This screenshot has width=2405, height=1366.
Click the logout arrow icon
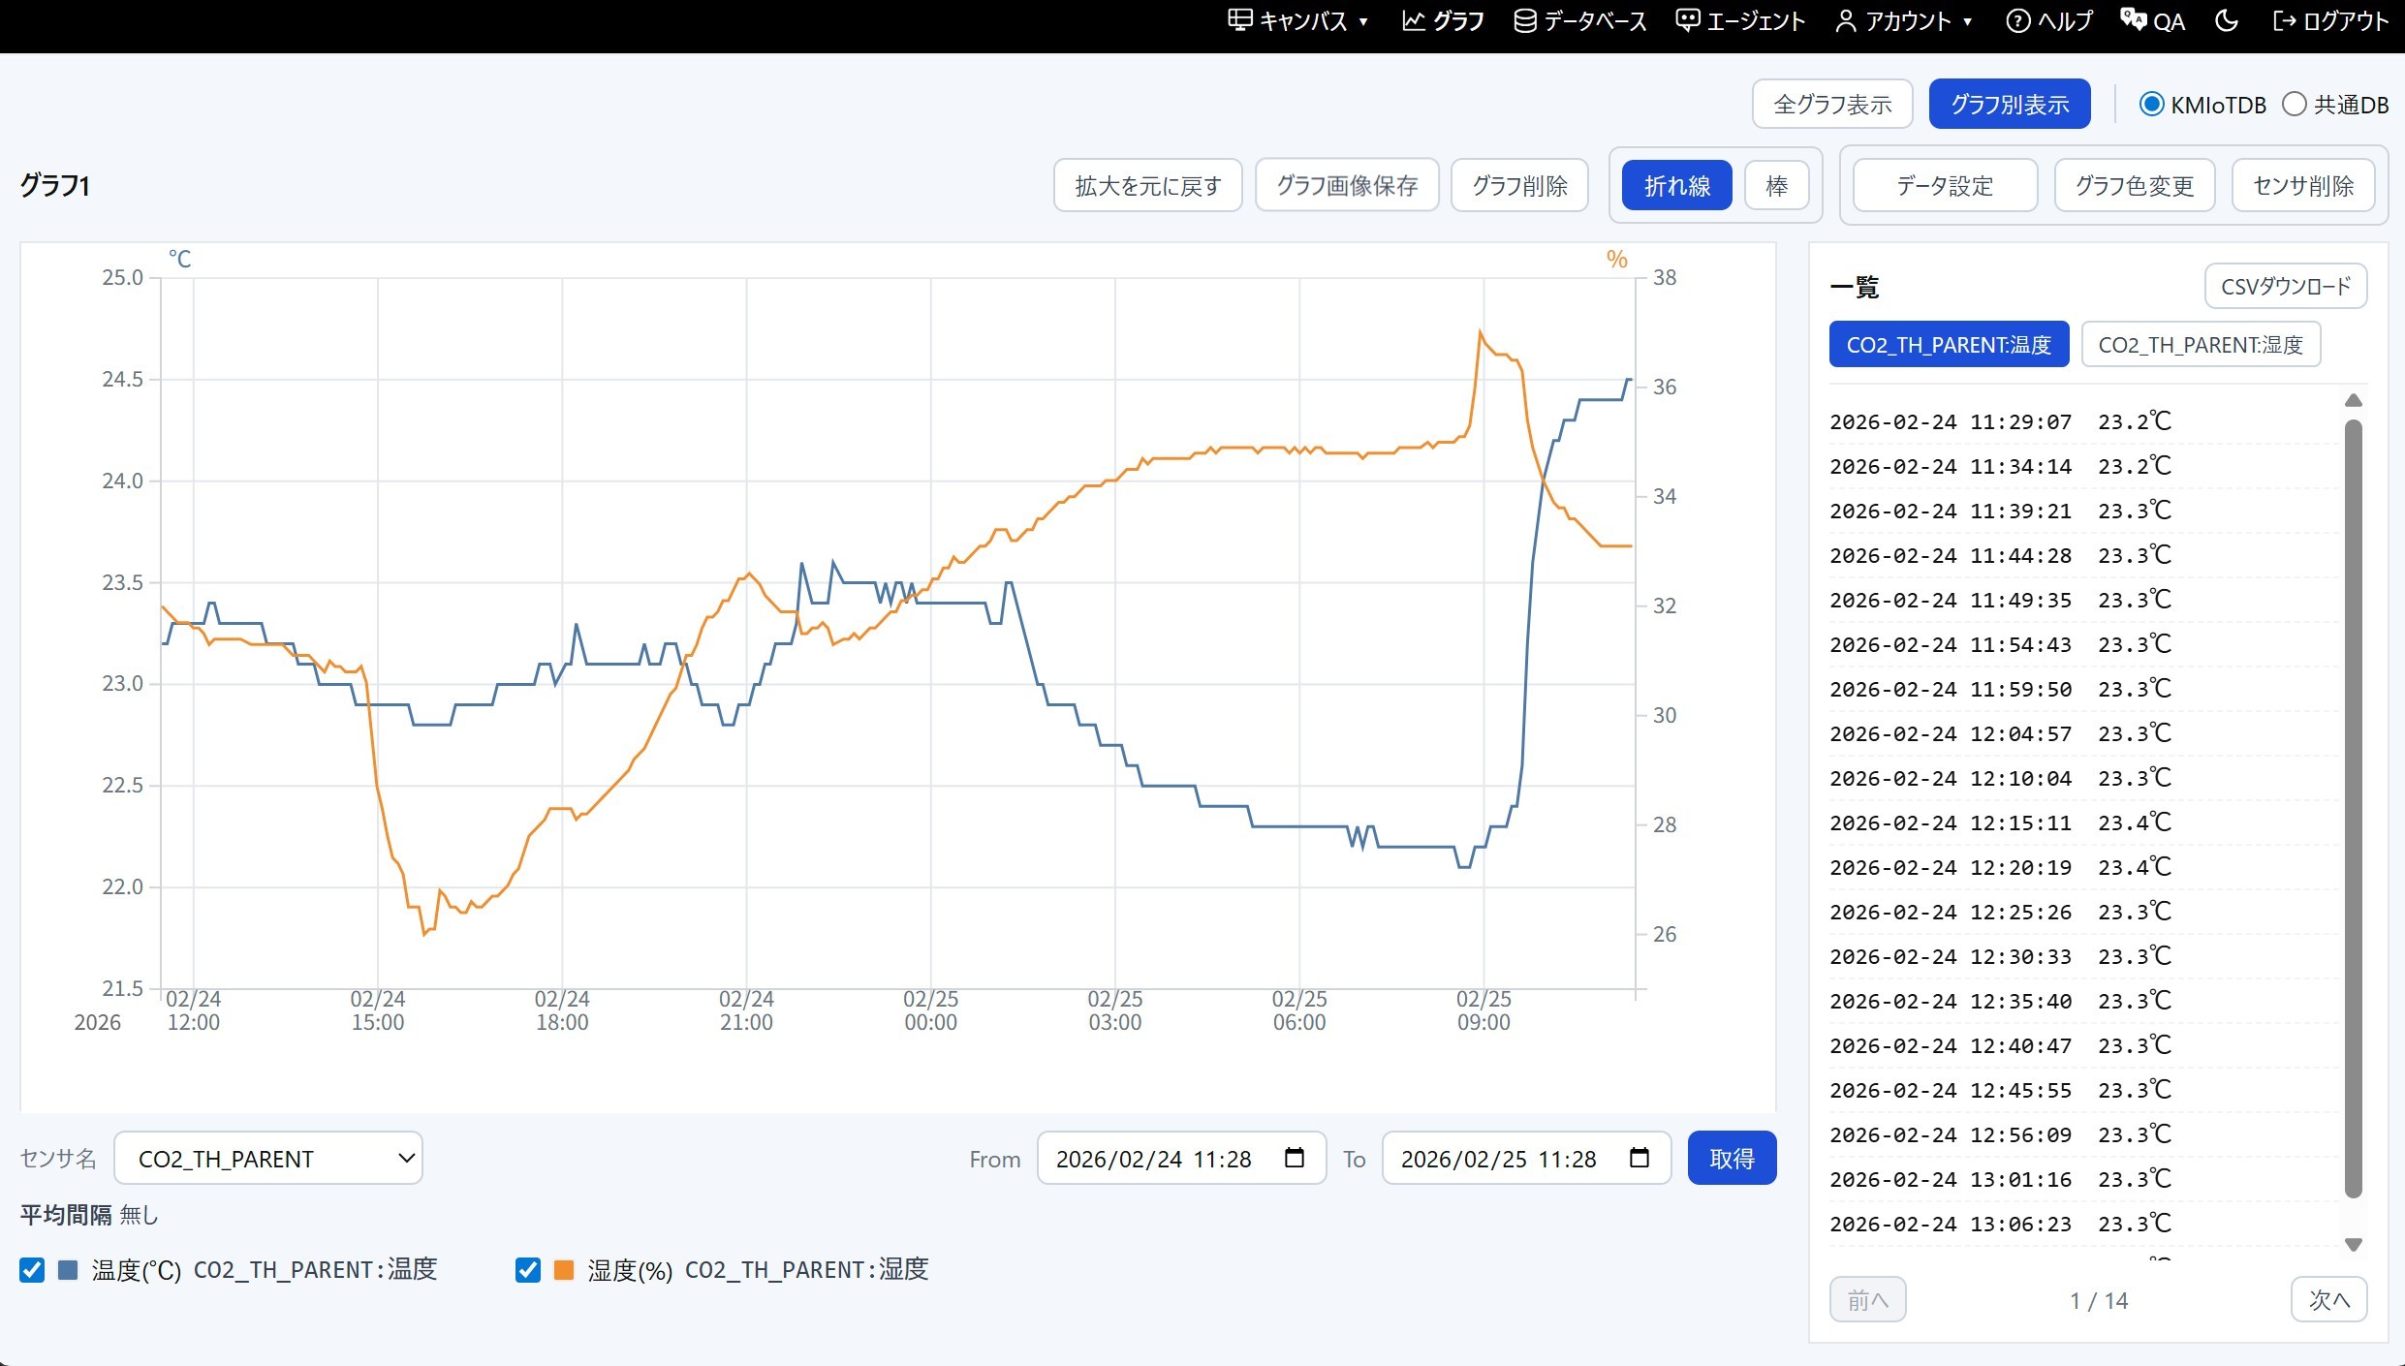(2285, 21)
